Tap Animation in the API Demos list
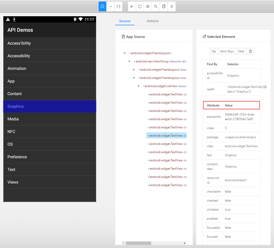This screenshot has height=248, width=274. coord(50,68)
